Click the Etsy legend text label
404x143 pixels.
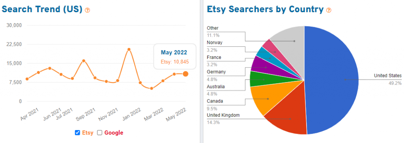[x=88, y=133]
